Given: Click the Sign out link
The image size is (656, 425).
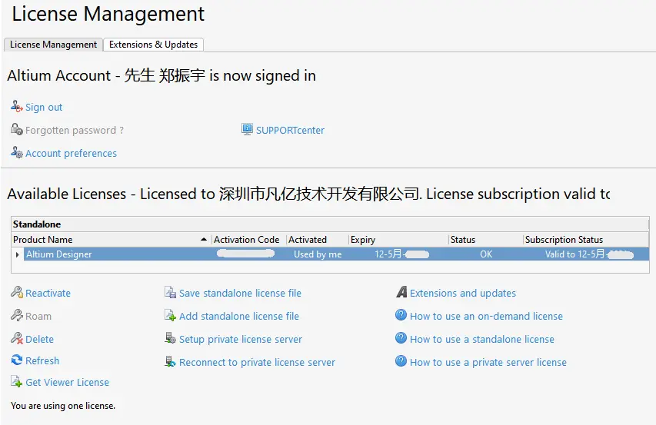Looking at the screenshot, I should tap(44, 108).
